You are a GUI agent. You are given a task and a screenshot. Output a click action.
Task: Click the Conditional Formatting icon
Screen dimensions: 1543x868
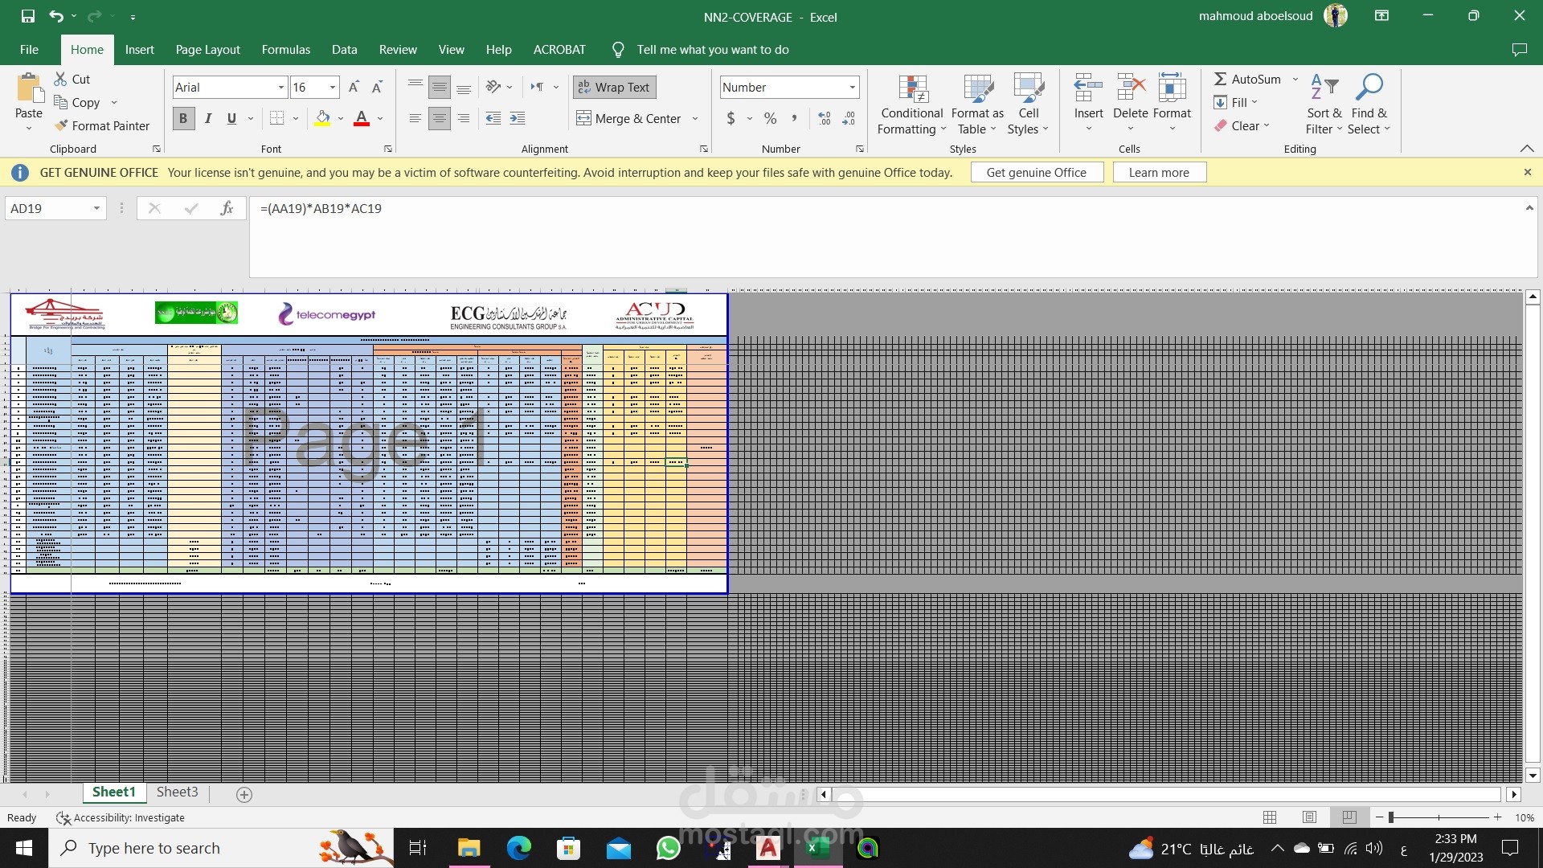[x=912, y=90]
